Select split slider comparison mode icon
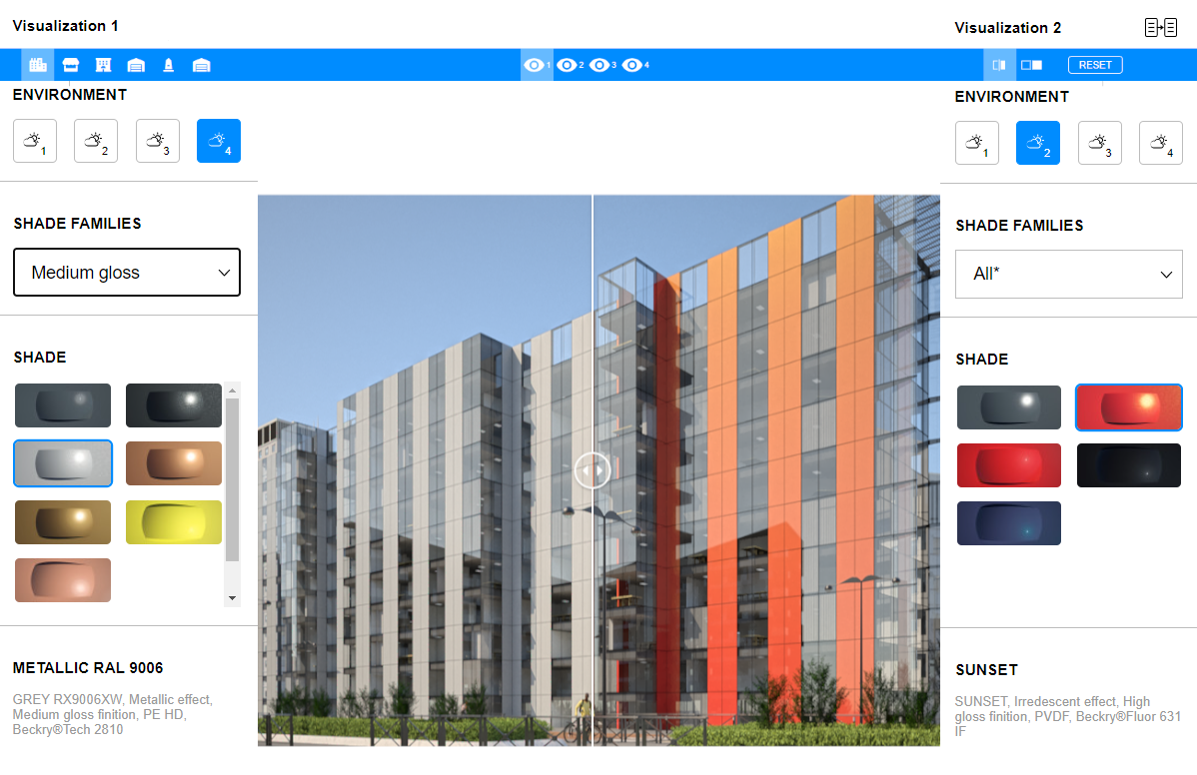This screenshot has height=775, width=1197. [999, 65]
